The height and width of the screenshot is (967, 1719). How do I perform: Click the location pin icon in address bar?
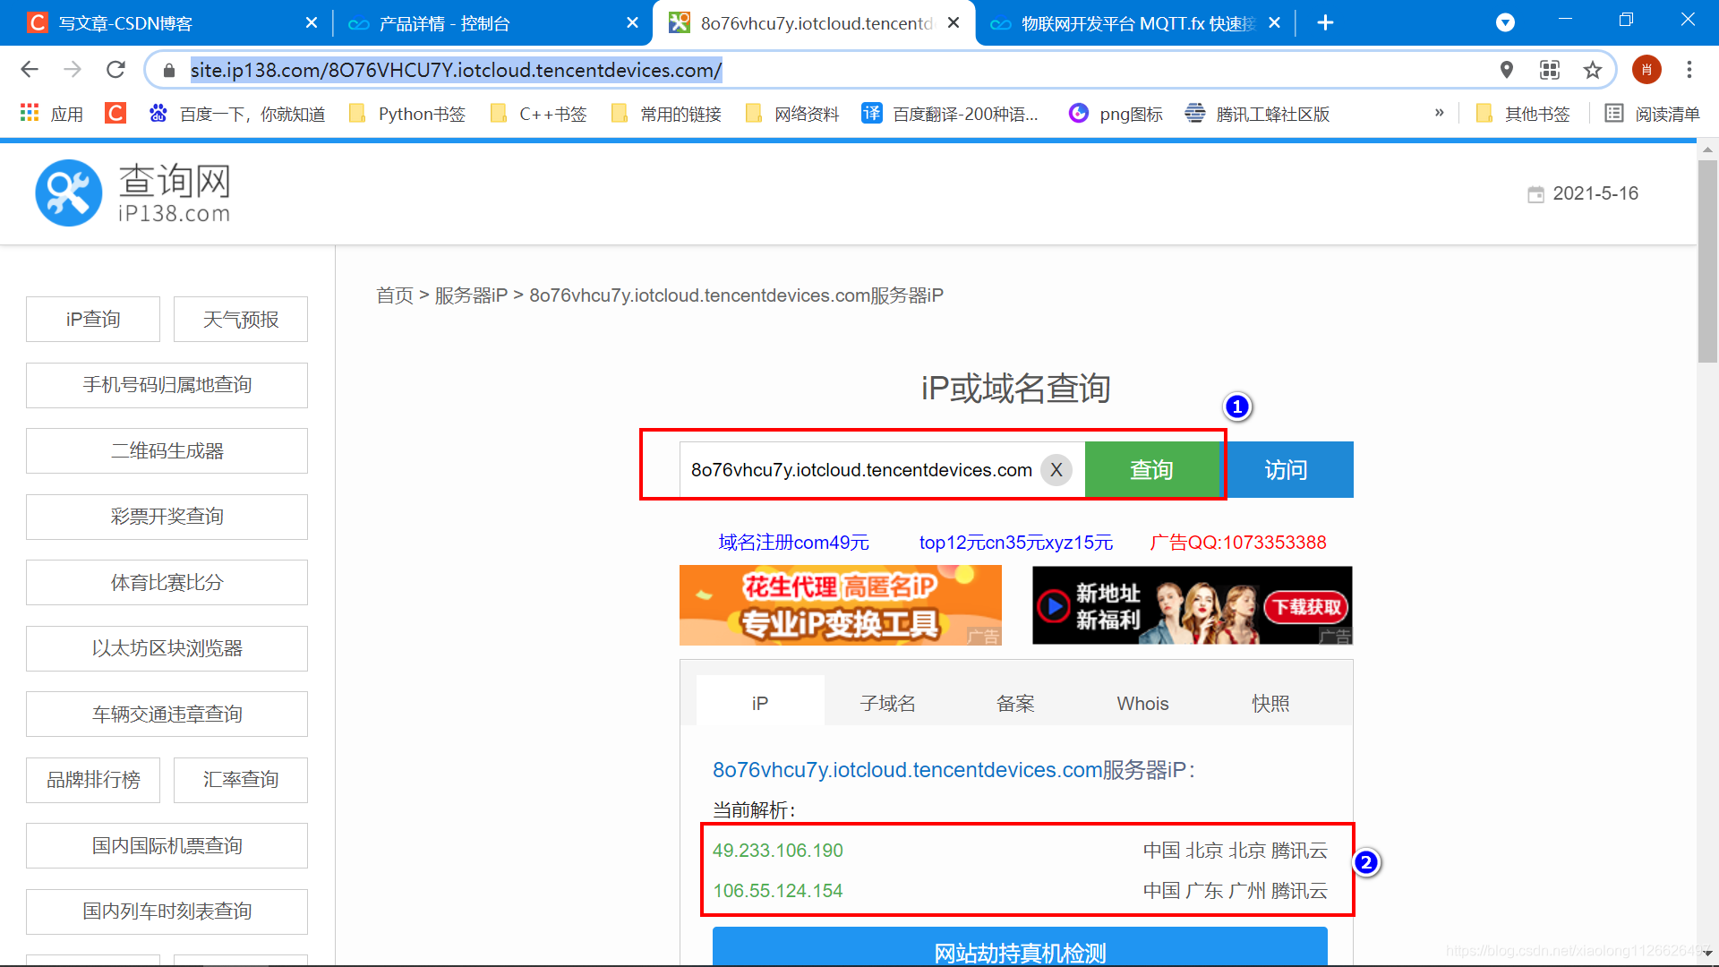click(1507, 70)
